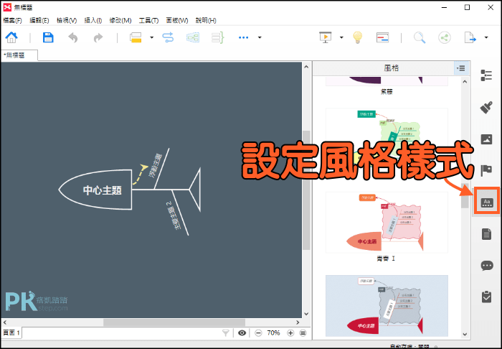
Task: Open the Markers flag panel
Action: [x=486, y=170]
